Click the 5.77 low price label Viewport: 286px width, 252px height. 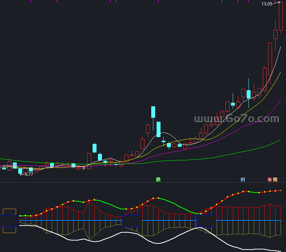pyautogui.click(x=29, y=174)
